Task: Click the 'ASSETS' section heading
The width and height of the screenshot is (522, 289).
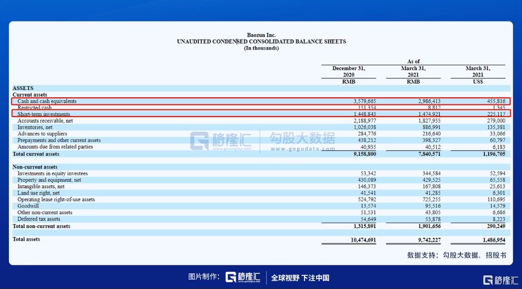Action: [23, 88]
